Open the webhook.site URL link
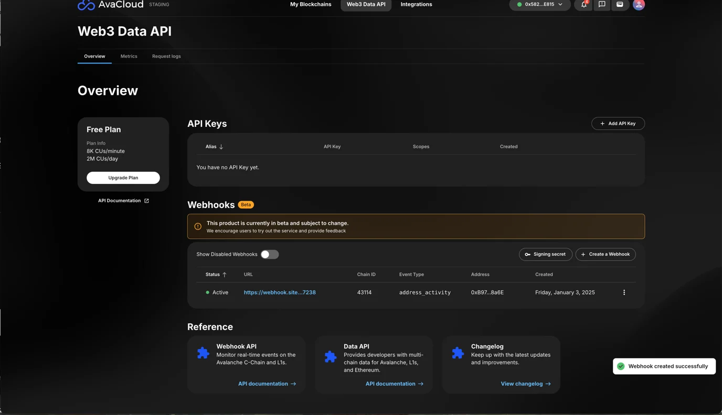Screen dimensions: 722x415 280,292
